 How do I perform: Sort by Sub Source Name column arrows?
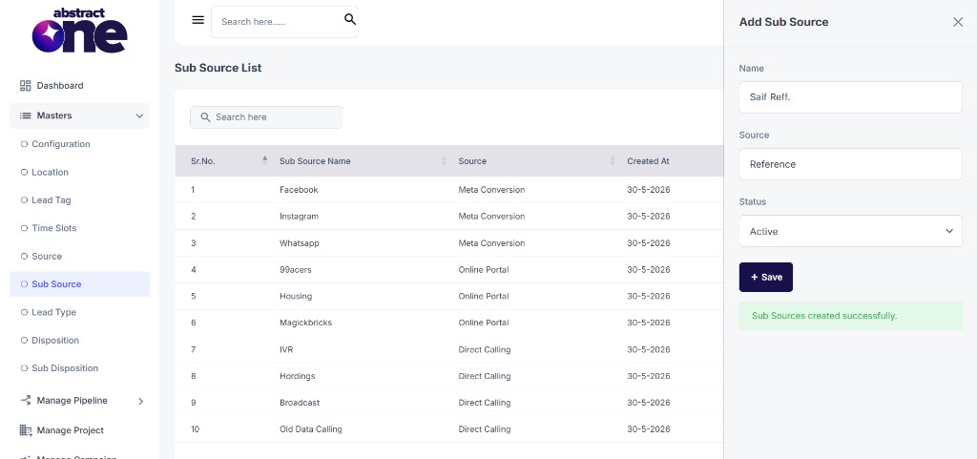point(444,160)
